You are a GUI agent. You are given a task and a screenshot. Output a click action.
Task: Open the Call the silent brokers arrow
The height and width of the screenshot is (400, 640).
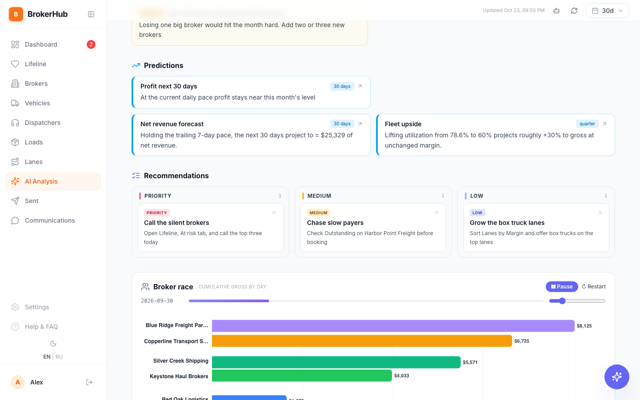[x=274, y=213]
